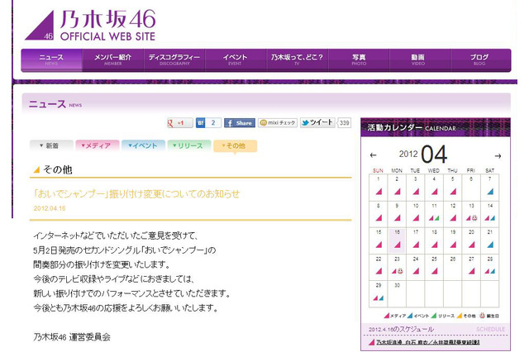This screenshot has width=529, height=352.
Task: Click the birthday icon on April 23
Action: pyautogui.click(x=400, y=271)
